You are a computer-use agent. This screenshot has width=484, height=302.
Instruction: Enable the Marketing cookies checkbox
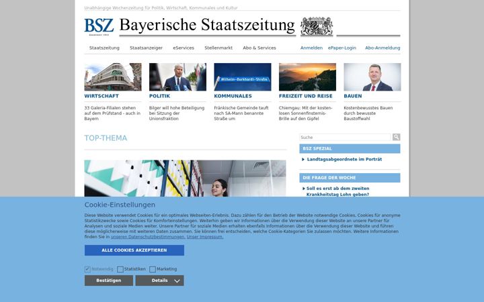[153, 269]
